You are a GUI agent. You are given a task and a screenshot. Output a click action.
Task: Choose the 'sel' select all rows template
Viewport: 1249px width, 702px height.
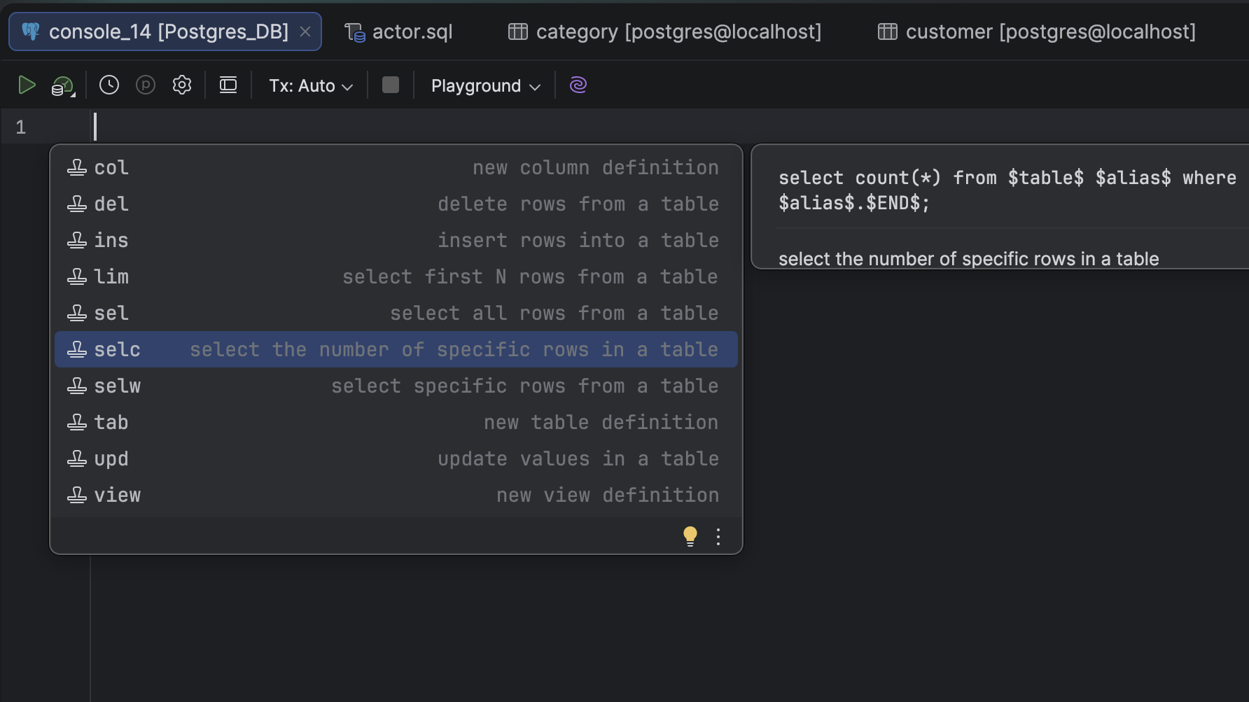(396, 314)
